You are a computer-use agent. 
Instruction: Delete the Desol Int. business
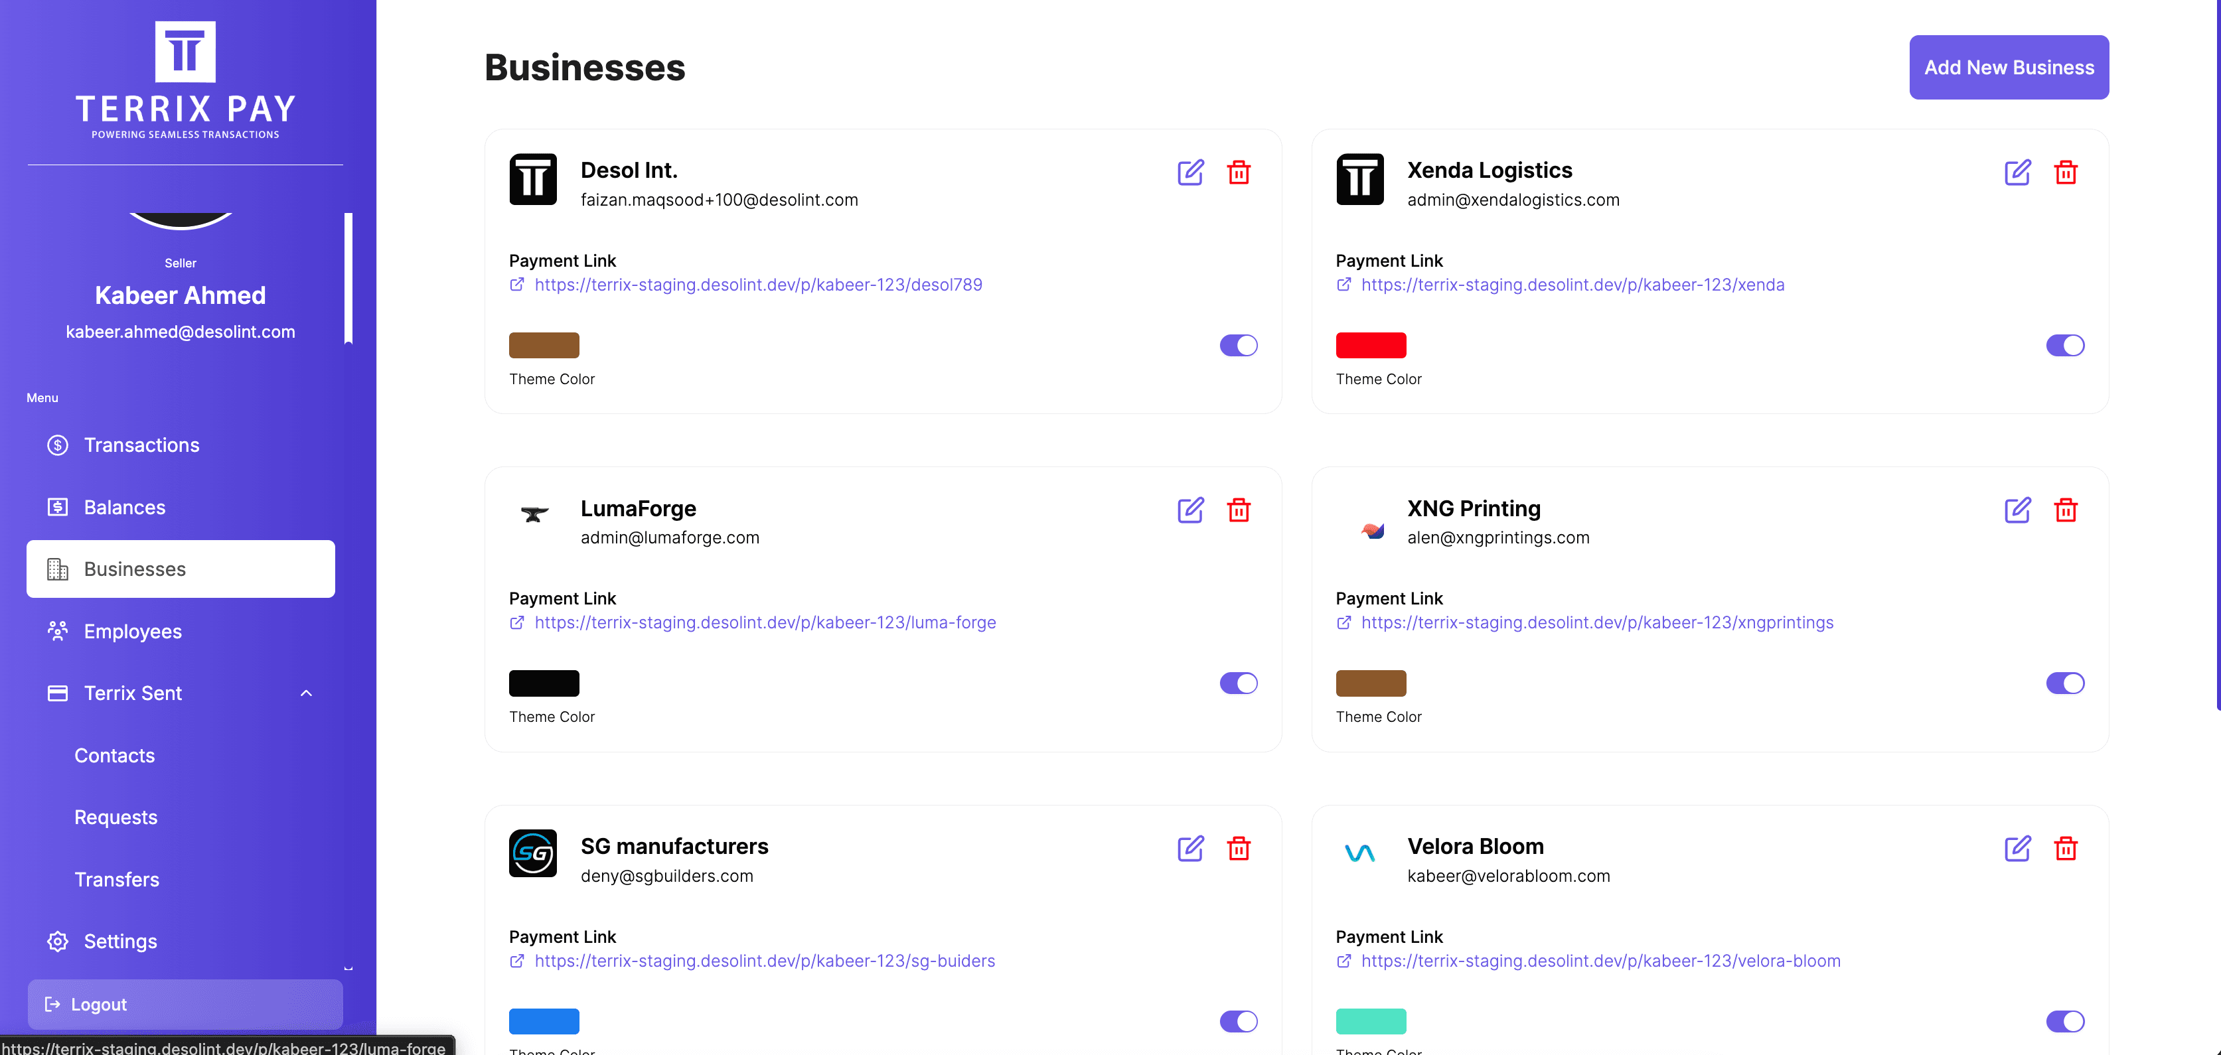pos(1239,173)
